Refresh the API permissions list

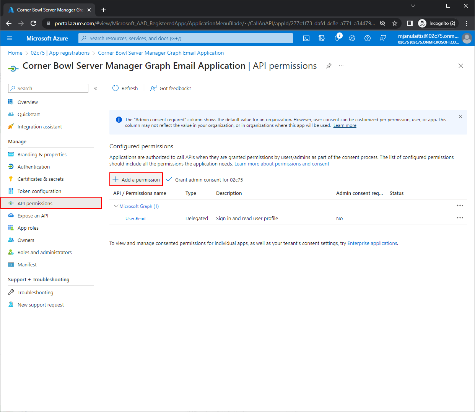pyautogui.click(x=125, y=88)
